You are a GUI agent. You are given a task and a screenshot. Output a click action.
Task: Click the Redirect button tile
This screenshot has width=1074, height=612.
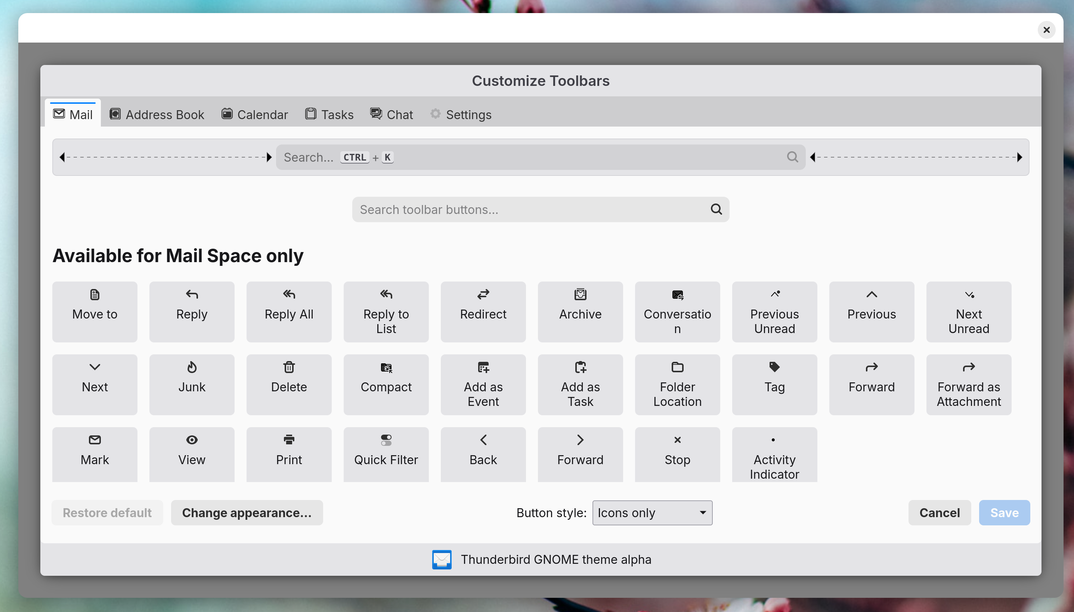click(483, 311)
